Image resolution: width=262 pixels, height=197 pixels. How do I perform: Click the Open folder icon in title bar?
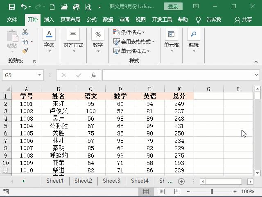click(64, 7)
